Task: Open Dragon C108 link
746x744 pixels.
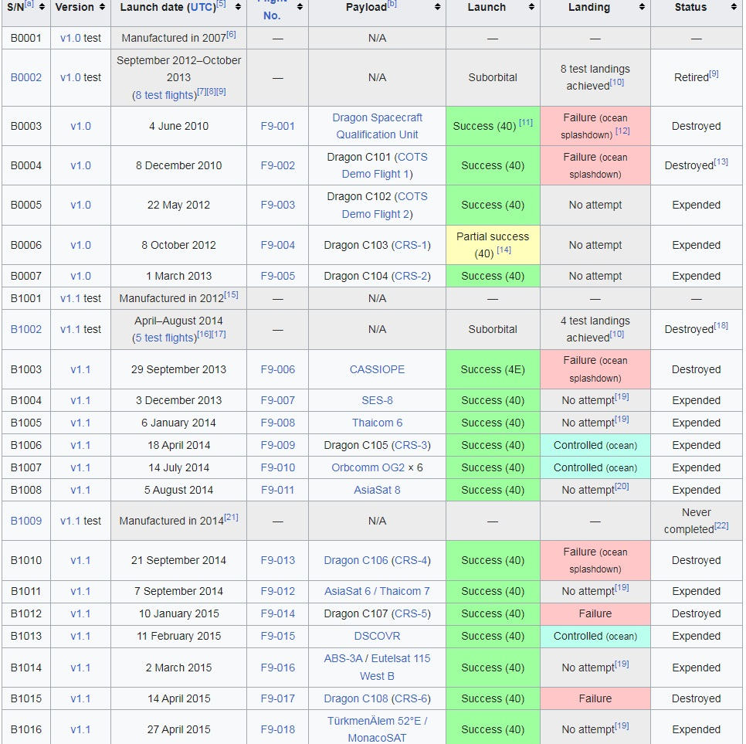Action: click(356, 698)
